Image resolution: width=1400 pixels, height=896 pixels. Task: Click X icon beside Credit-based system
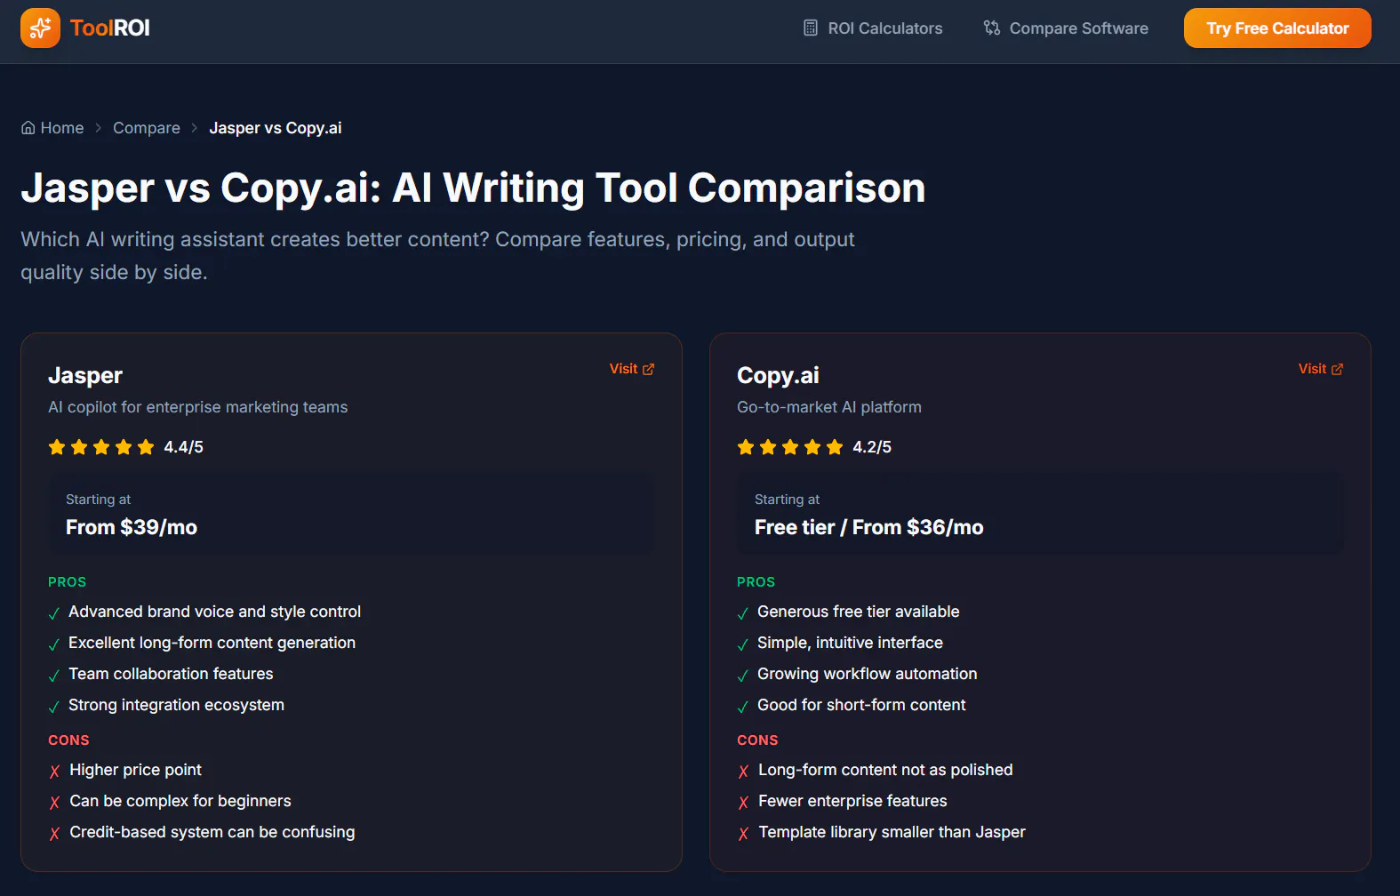[x=55, y=834]
